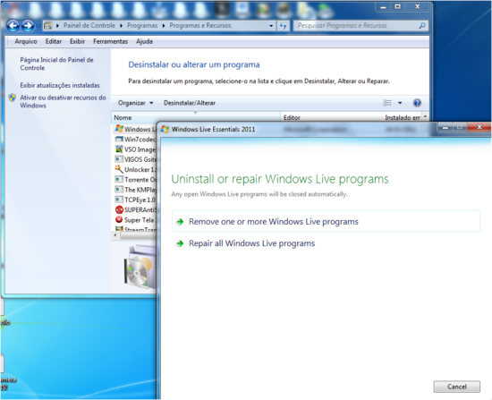Sort list by Editor column
Image resolution: width=492 pixels, height=400 pixels.
[x=331, y=118]
